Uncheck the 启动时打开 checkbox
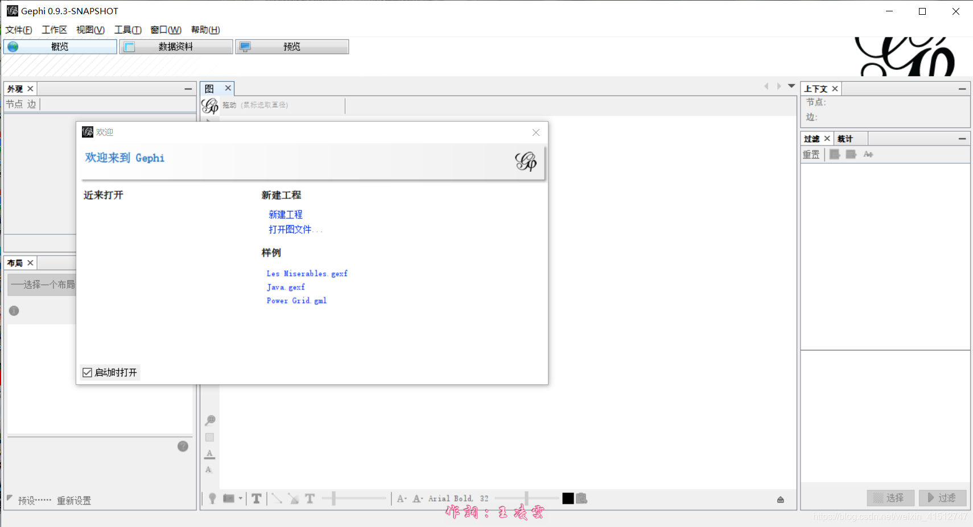This screenshot has width=973, height=527. coord(87,372)
